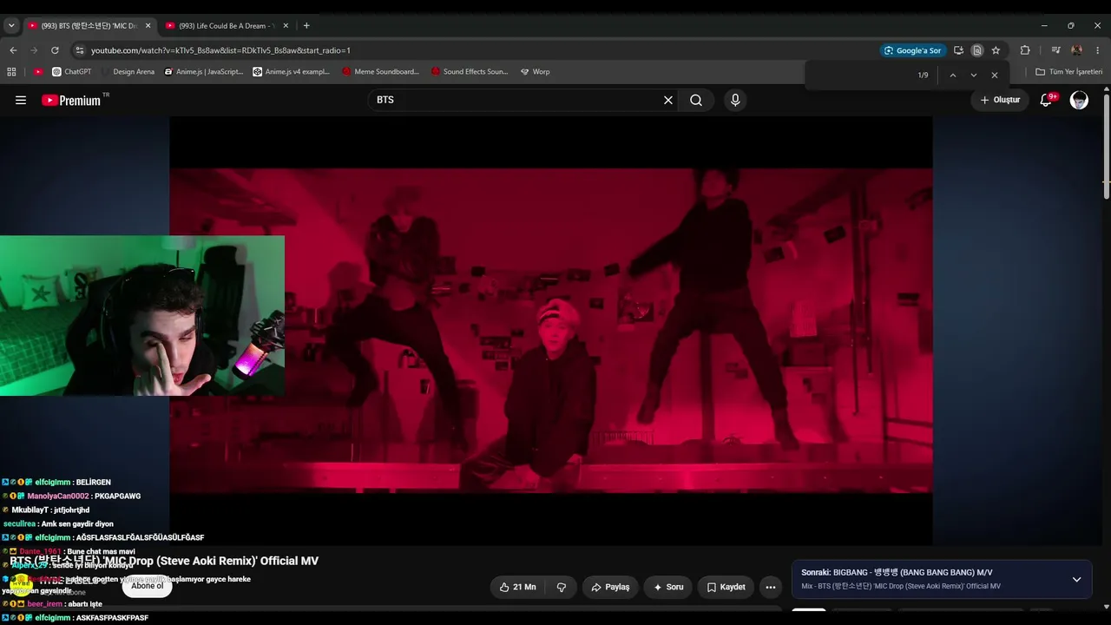Open the Chrome profile avatar
The width and height of the screenshot is (1111, 625).
(x=1077, y=50)
